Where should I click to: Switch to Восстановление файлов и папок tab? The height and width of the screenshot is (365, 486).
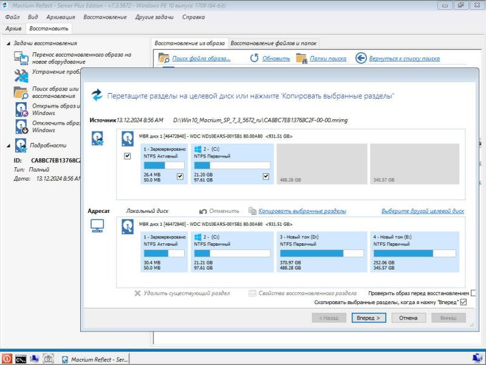[x=273, y=43]
